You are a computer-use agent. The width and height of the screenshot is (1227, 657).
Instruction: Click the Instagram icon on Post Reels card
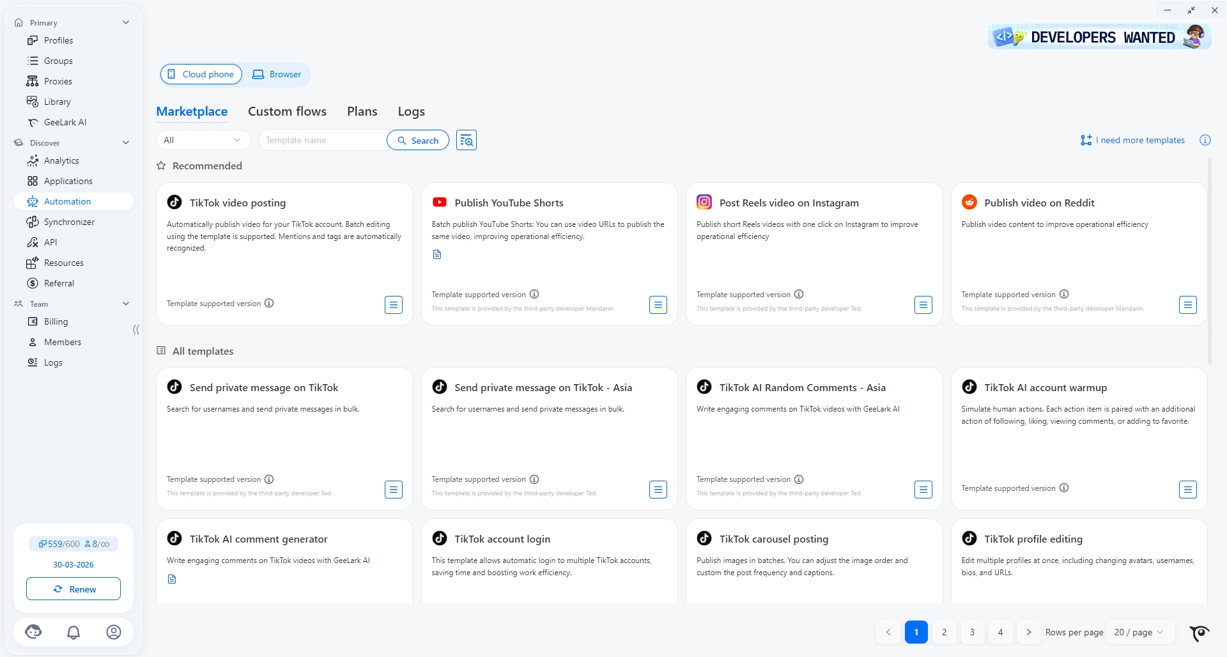pyautogui.click(x=704, y=202)
